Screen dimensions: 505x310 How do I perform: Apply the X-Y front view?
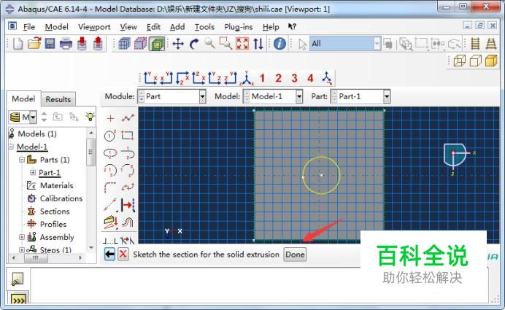coord(150,78)
